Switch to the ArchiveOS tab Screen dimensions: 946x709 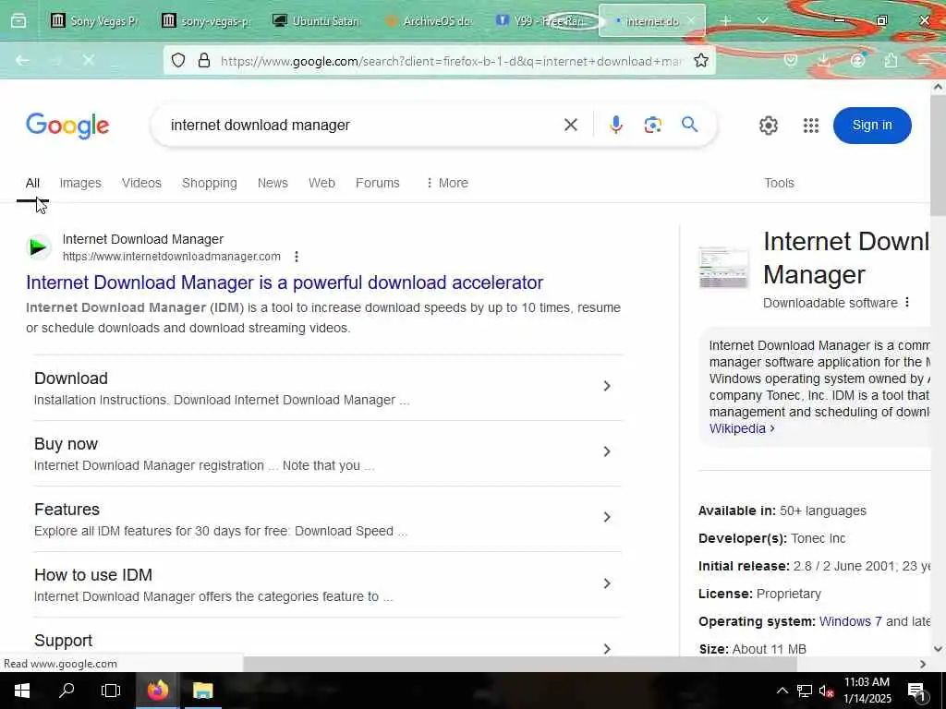(x=428, y=21)
